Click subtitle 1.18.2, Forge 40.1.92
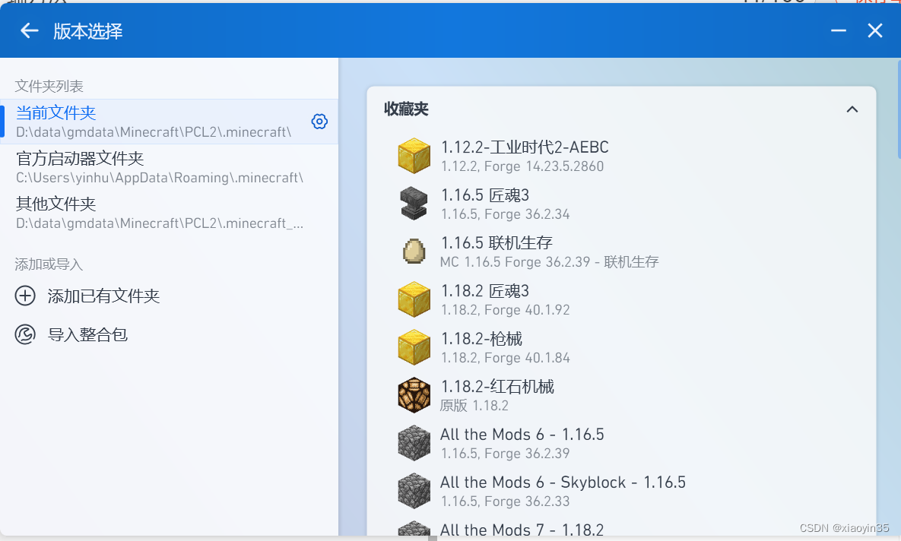 tap(505, 310)
